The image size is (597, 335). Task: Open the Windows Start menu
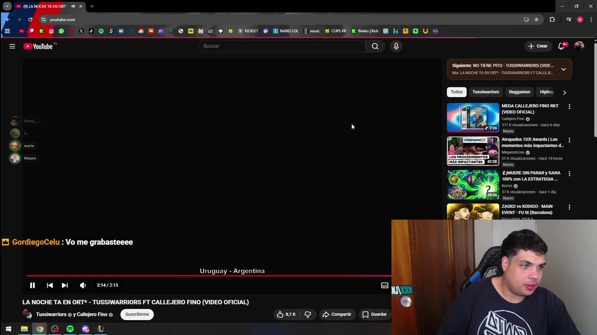click(x=8, y=329)
